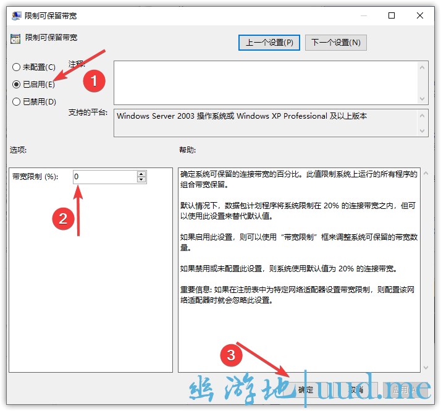Minimize the 限制可保留带宽 window
441x411 pixels.
(364, 15)
